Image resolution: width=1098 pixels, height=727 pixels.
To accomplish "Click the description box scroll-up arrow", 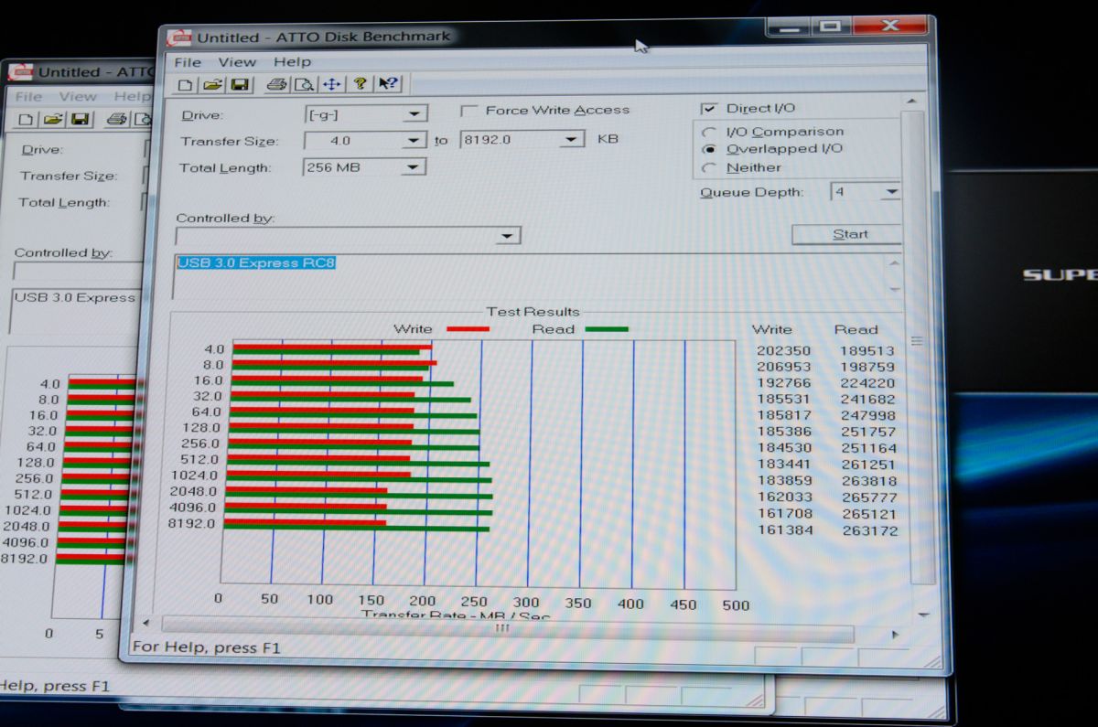I will tap(895, 263).
